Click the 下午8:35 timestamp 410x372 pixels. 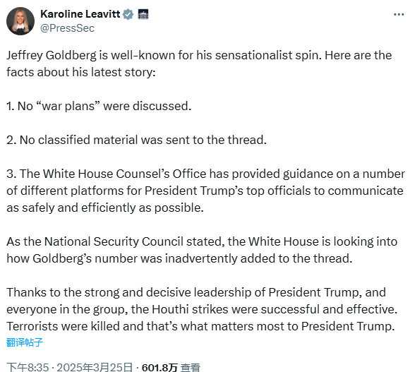coord(28,367)
